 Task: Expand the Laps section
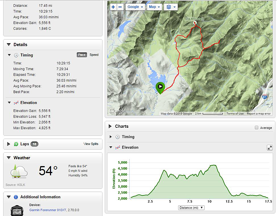pos(9,144)
